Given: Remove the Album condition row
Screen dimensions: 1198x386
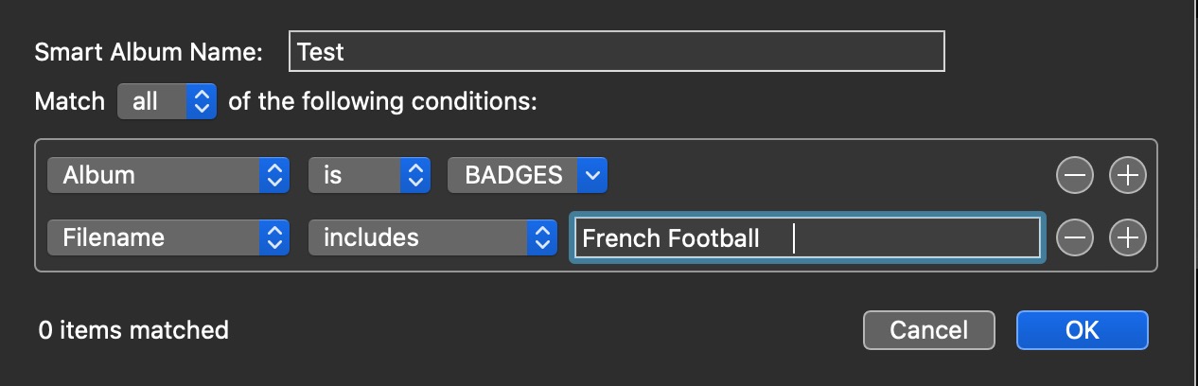Looking at the screenshot, I should click(1075, 175).
